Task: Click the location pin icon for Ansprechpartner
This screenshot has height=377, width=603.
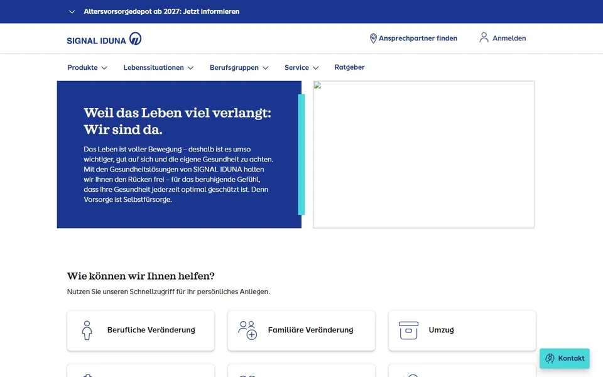Action: (373, 38)
